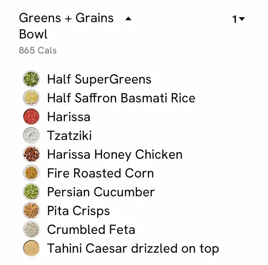268x265 pixels.
Task: Select the Harissa Honey Chicken icon
Action: point(31,154)
